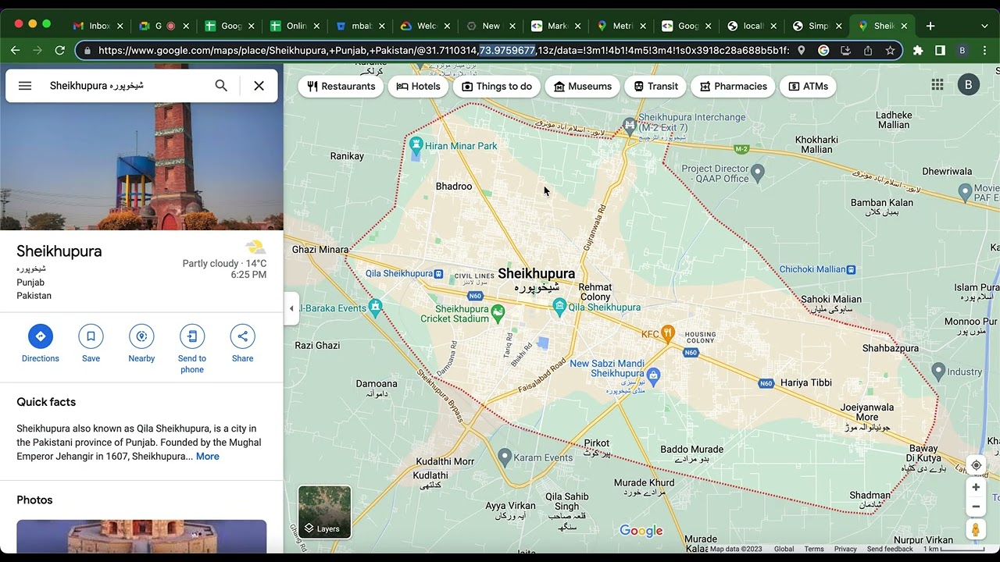
Task: Click the Bhadroo map label
Action: pos(454,186)
